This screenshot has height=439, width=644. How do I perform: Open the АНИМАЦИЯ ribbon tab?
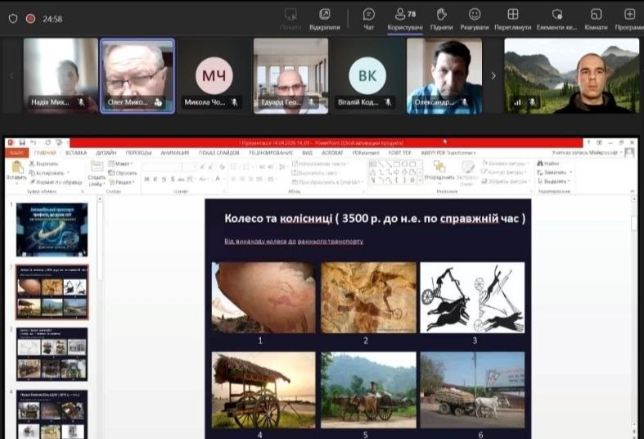174,152
